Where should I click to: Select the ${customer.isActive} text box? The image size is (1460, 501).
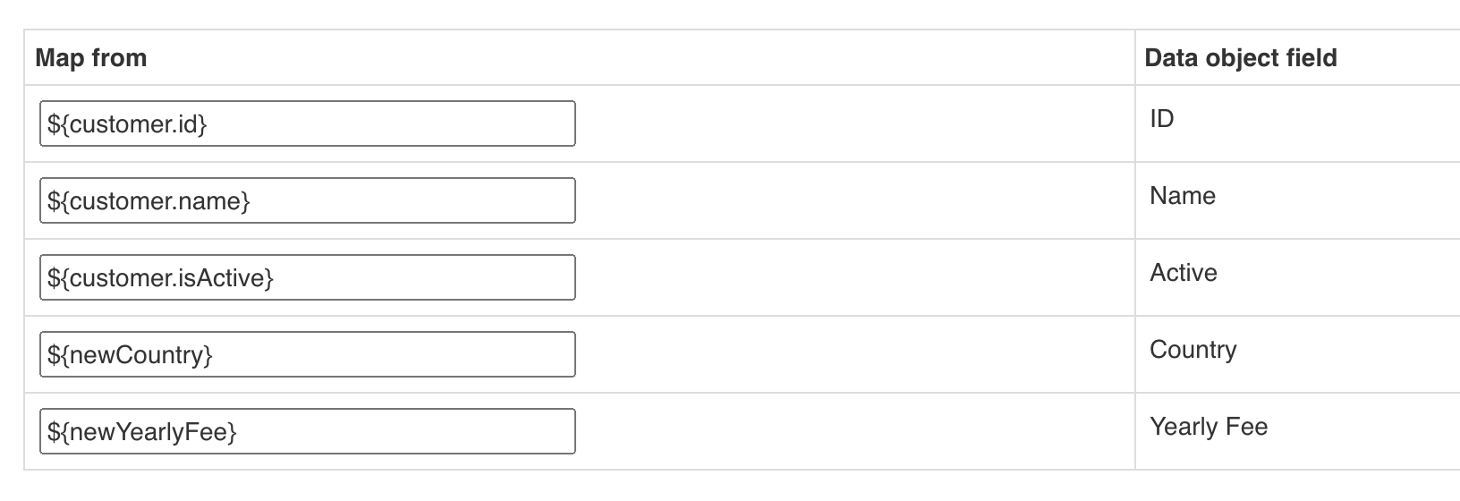point(307,277)
